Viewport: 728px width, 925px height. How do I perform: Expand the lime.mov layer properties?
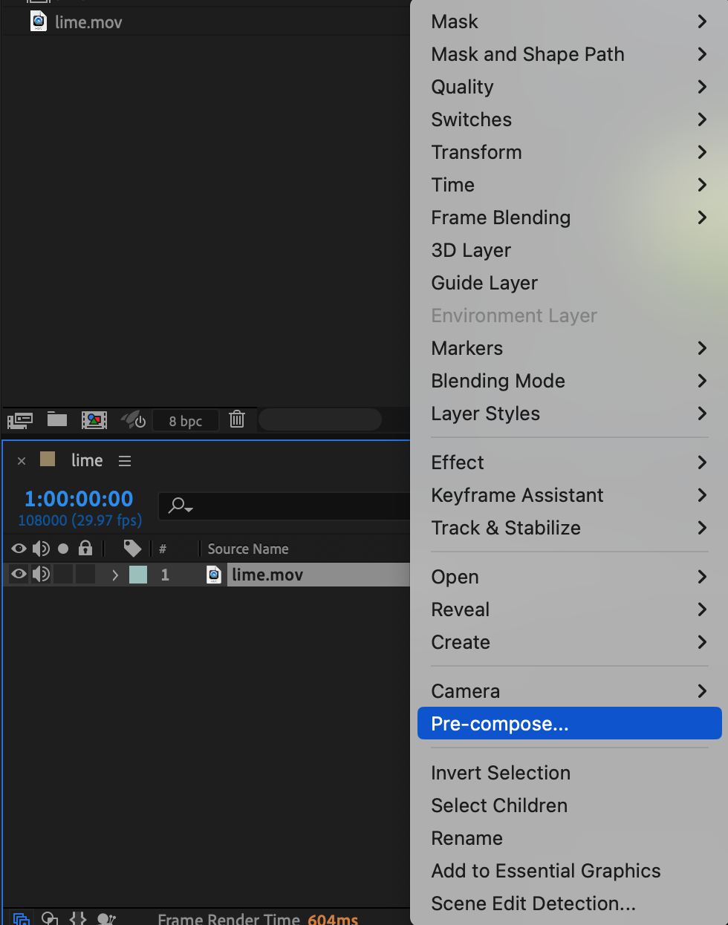(114, 575)
